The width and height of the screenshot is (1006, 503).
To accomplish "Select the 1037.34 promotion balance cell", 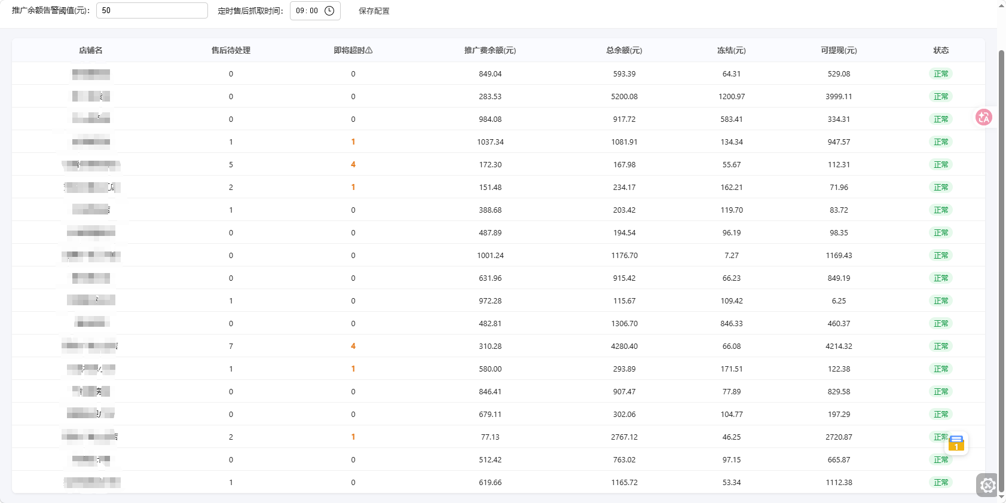I will click(490, 142).
